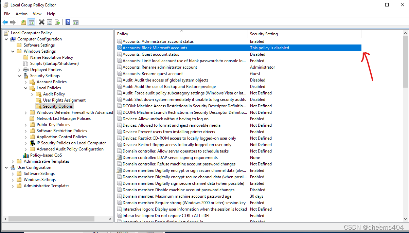Collapse the Windows Settings node under Computer Configuration
This screenshot has height=233, width=409.
13,51
